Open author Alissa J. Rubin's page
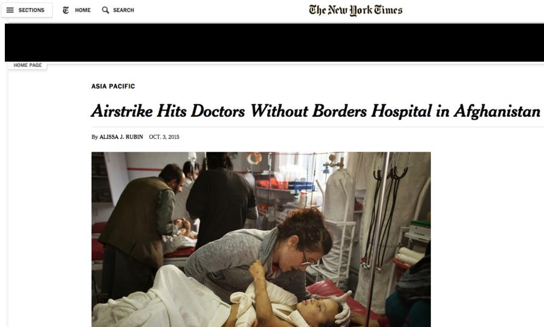The image size is (544, 327). pyautogui.click(x=121, y=137)
